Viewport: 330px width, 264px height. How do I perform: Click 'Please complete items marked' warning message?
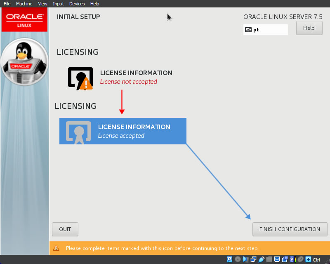162,248
